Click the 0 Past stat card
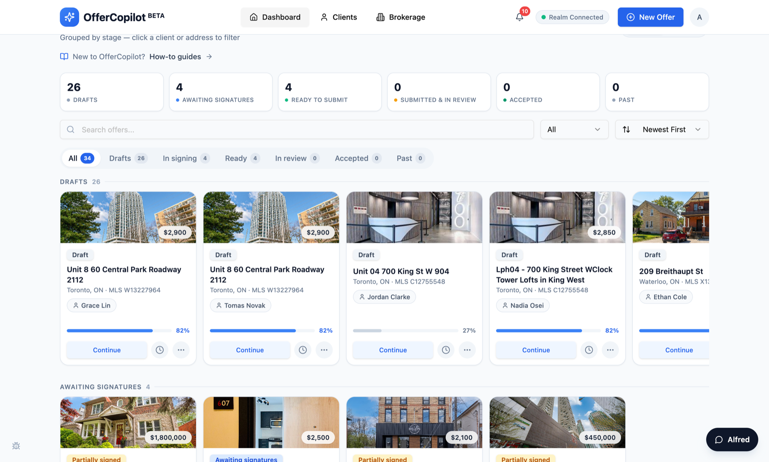The width and height of the screenshot is (769, 462). (657, 92)
